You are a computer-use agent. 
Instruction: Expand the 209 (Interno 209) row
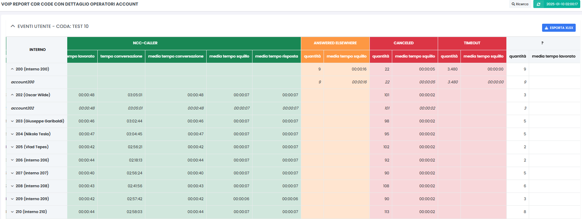[x=12, y=199]
